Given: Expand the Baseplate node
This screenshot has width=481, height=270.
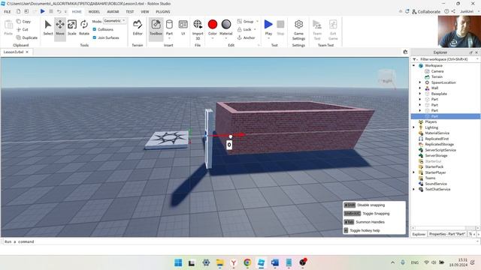Looking at the screenshot, I should click(x=420, y=94).
